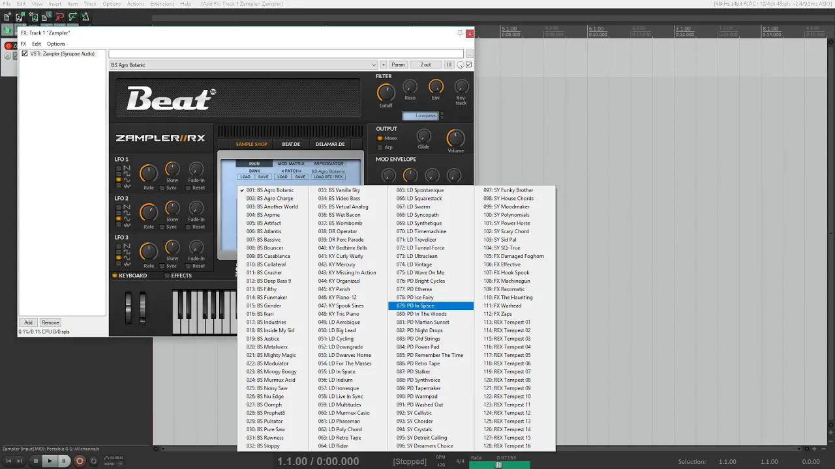Click the Filter Env knob
This screenshot has width=835, height=469.
pos(436,86)
